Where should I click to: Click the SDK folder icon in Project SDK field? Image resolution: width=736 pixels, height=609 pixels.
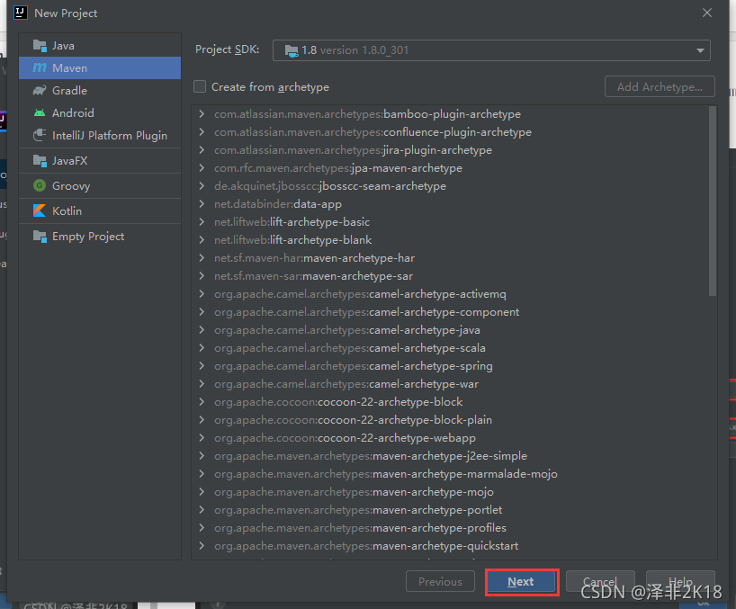[292, 50]
